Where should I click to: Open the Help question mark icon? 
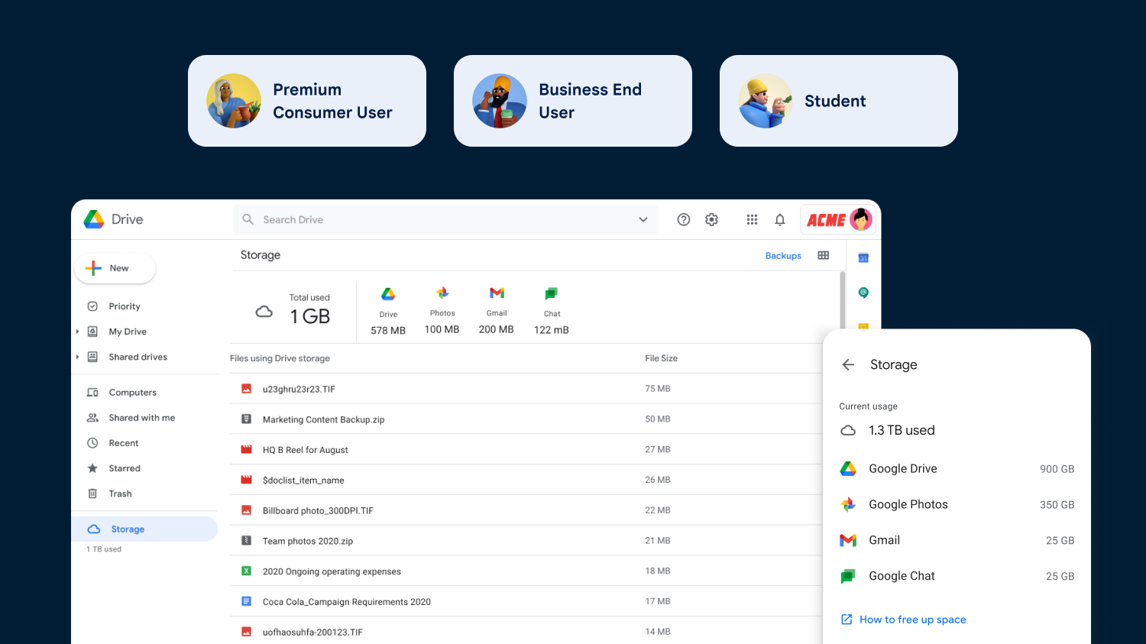[684, 220]
